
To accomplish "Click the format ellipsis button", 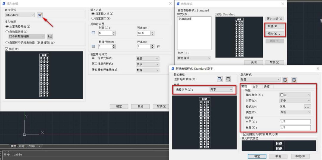I will click(307, 106).
